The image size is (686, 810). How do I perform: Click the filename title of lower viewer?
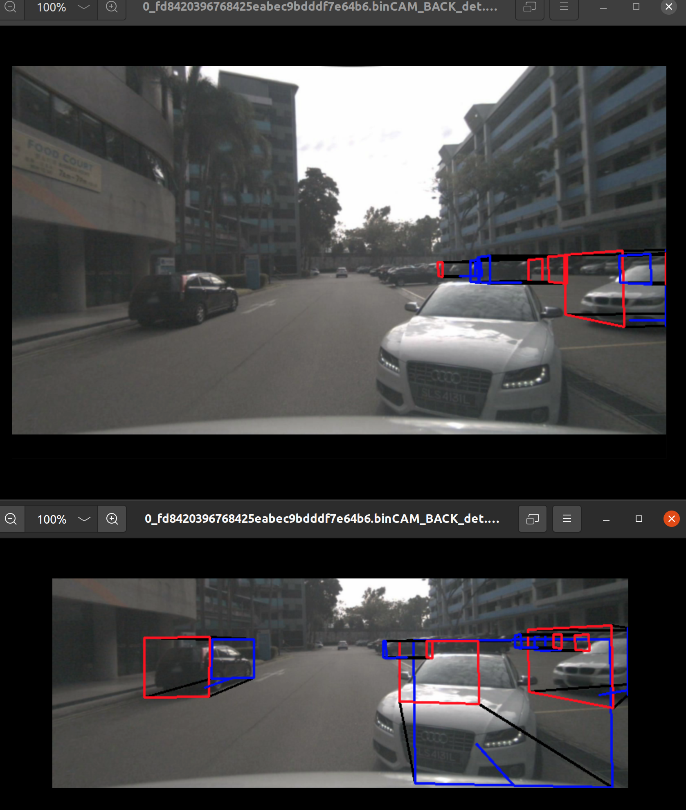322,519
